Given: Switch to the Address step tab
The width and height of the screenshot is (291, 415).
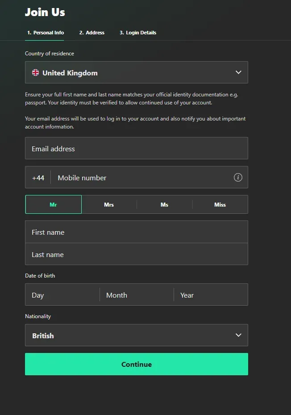Looking at the screenshot, I should 92,33.
